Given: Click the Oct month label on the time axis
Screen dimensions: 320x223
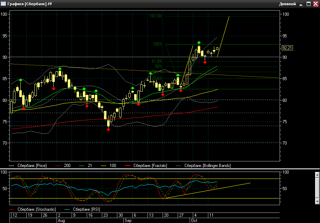Looking at the screenshot, I should tap(194, 221).
